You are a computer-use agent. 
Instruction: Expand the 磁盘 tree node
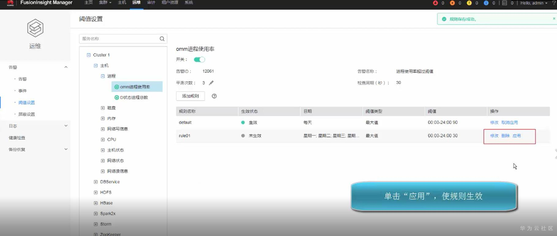click(103, 108)
